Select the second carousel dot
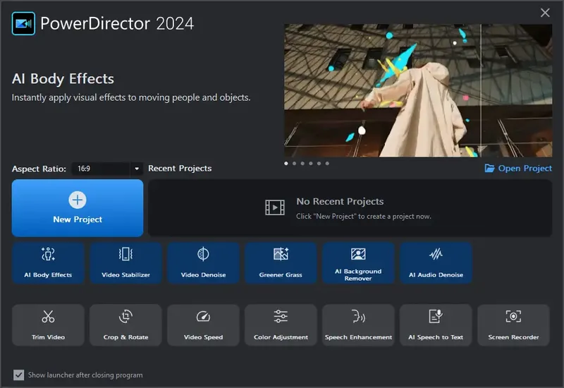Image resolution: width=564 pixels, height=388 pixels. (294, 164)
